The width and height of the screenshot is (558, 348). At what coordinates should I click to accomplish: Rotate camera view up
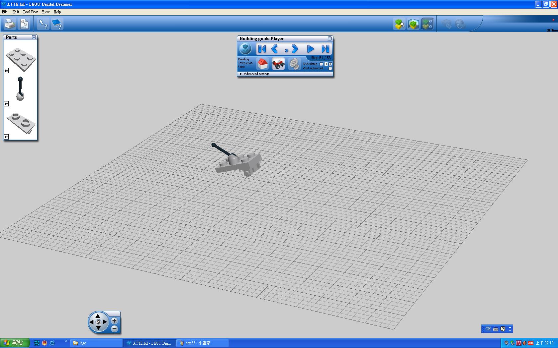point(98,315)
